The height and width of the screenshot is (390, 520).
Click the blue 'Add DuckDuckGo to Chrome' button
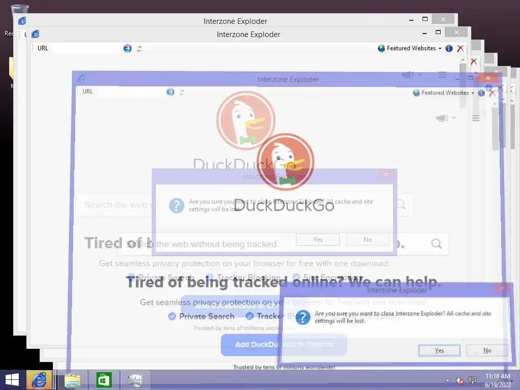pos(284,345)
